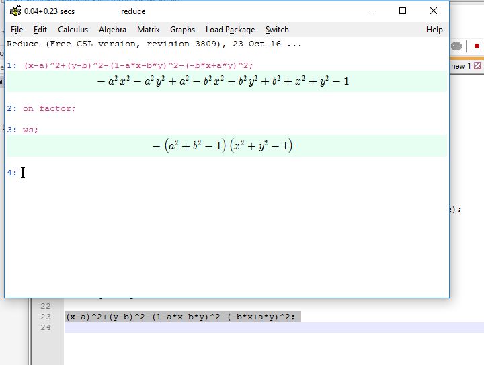Click the prompt number '3:' label

click(x=11, y=130)
